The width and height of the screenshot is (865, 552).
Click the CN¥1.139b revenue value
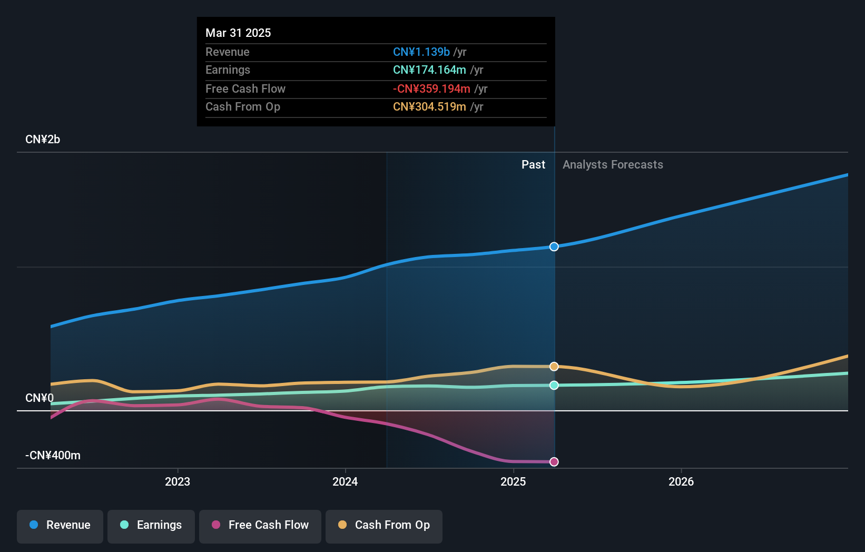click(421, 52)
